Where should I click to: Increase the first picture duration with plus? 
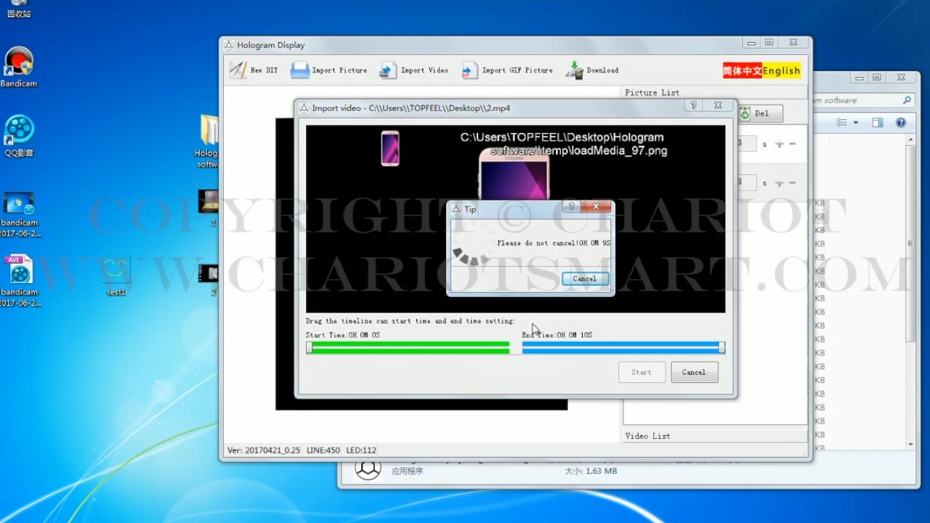(780, 144)
